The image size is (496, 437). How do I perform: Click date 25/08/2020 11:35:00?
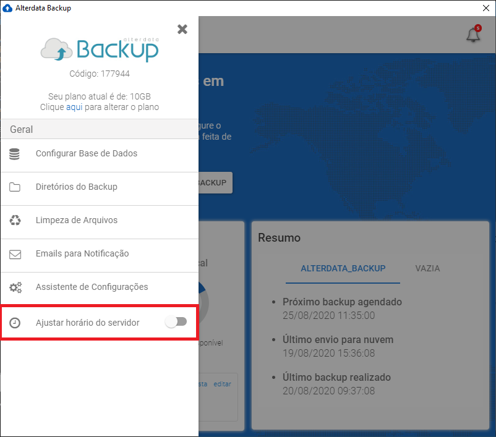pos(328,316)
